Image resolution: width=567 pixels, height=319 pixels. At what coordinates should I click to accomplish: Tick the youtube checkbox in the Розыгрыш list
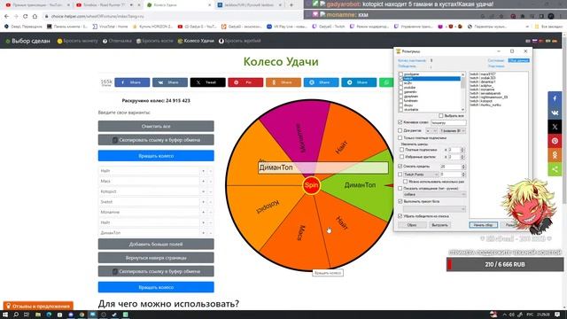click(x=400, y=88)
